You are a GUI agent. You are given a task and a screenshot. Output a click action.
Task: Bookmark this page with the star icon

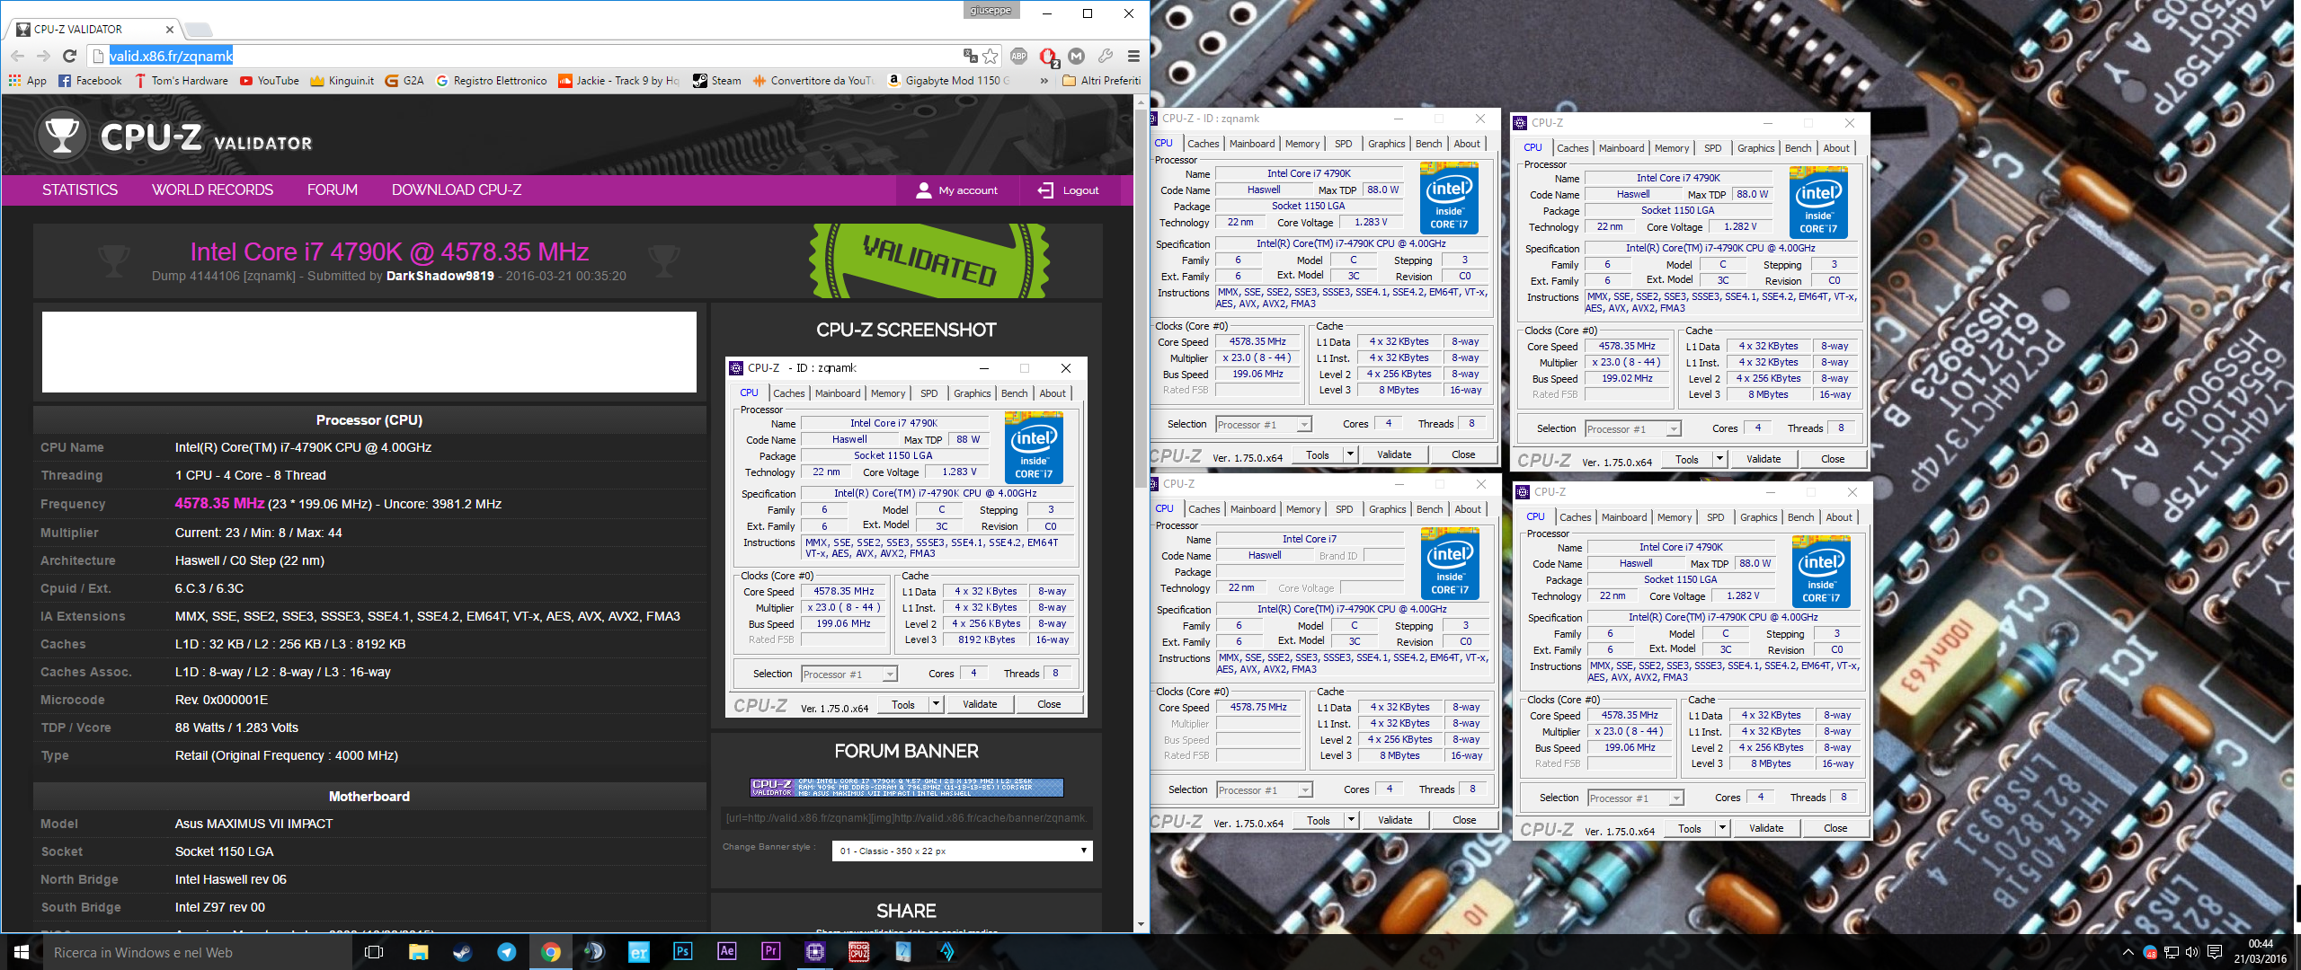pos(991,56)
